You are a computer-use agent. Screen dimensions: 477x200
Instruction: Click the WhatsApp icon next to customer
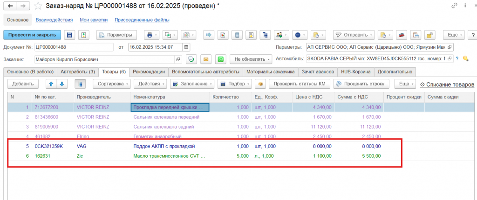tap(220, 59)
